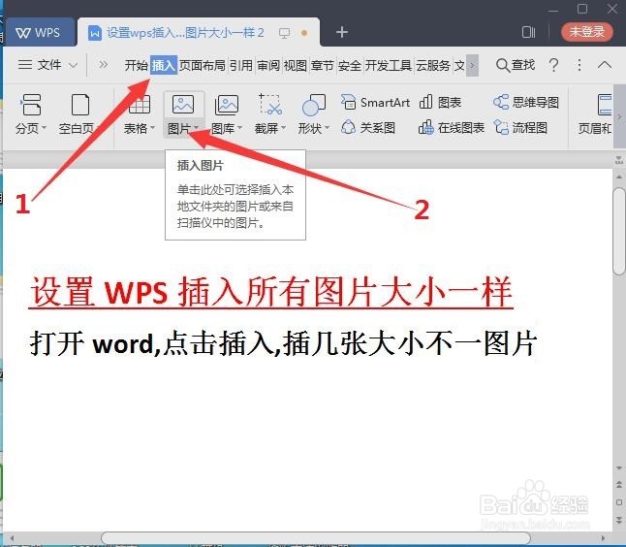Switch to the 安全 tab
Screen dimensions: 626x547
point(349,65)
